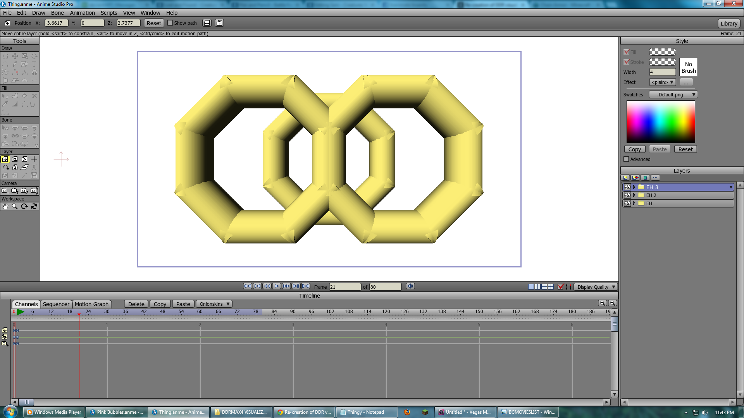Expand the EH 3 layer group

634,187
